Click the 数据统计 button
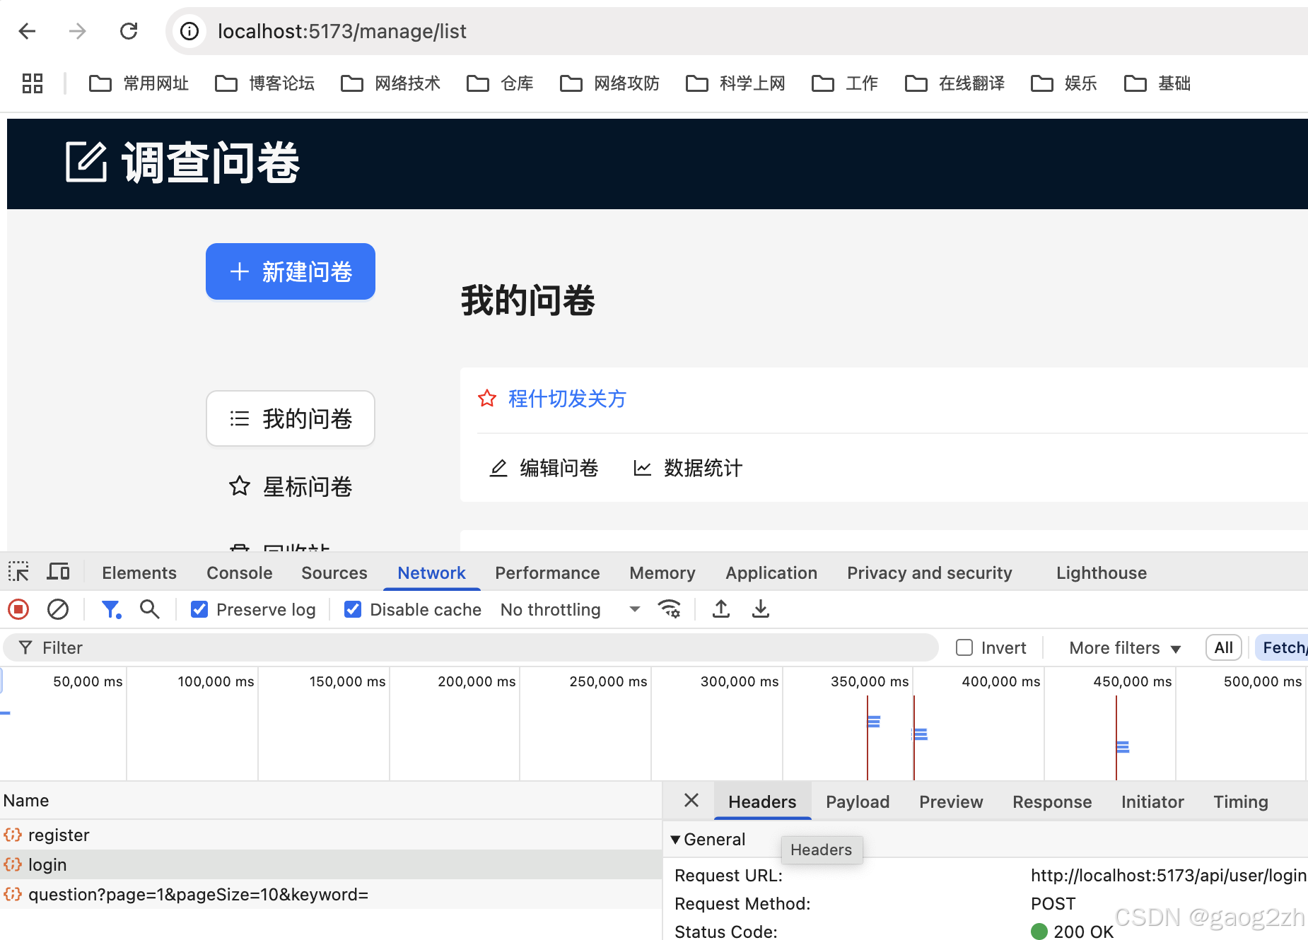This screenshot has width=1308, height=940. [688, 468]
